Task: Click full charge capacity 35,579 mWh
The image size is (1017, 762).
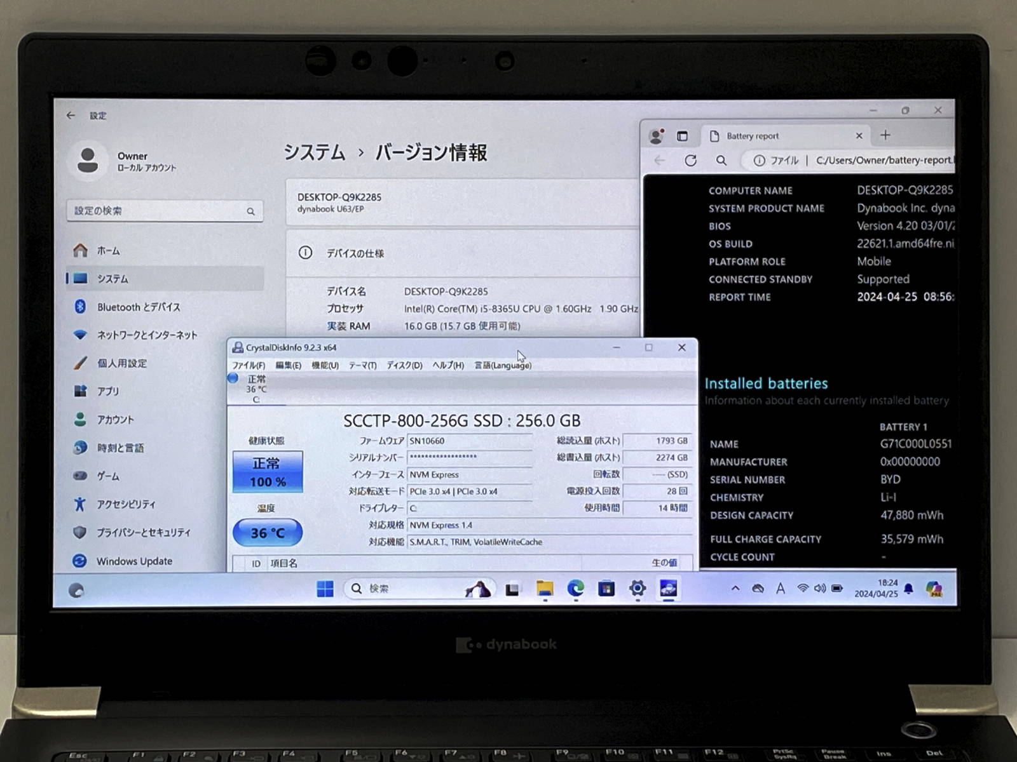Action: tap(911, 539)
